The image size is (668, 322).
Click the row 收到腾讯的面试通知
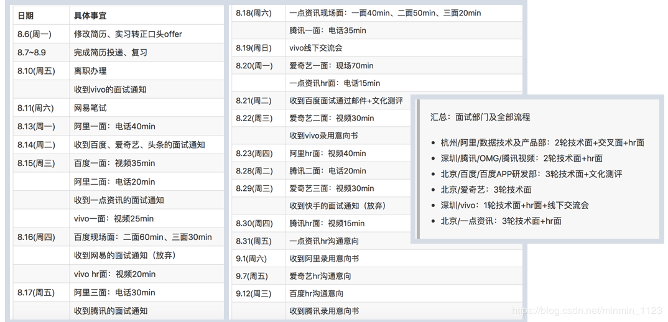(x=118, y=311)
